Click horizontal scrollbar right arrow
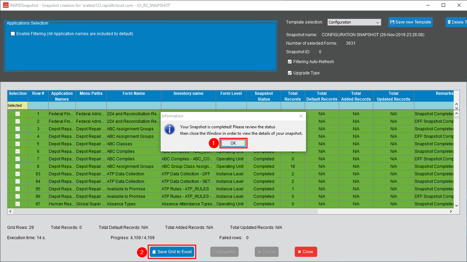Viewport: 467px width, 262px height. (x=451, y=212)
